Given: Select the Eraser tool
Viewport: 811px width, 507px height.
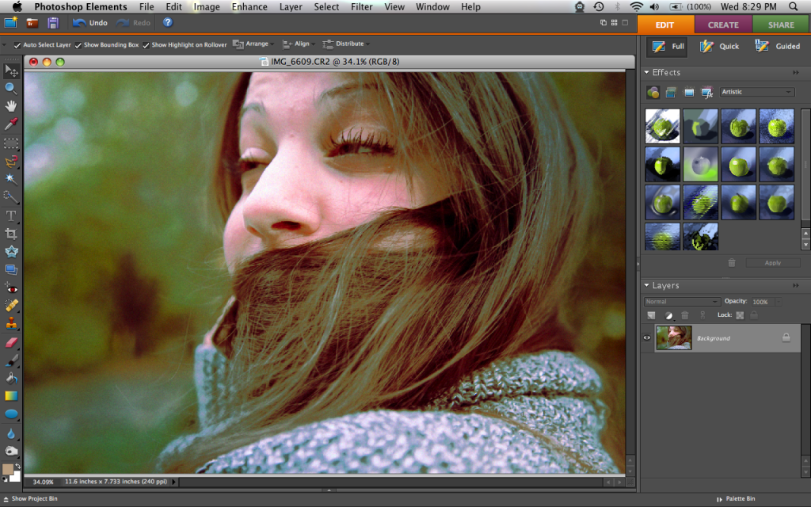Looking at the screenshot, I should tap(11, 342).
